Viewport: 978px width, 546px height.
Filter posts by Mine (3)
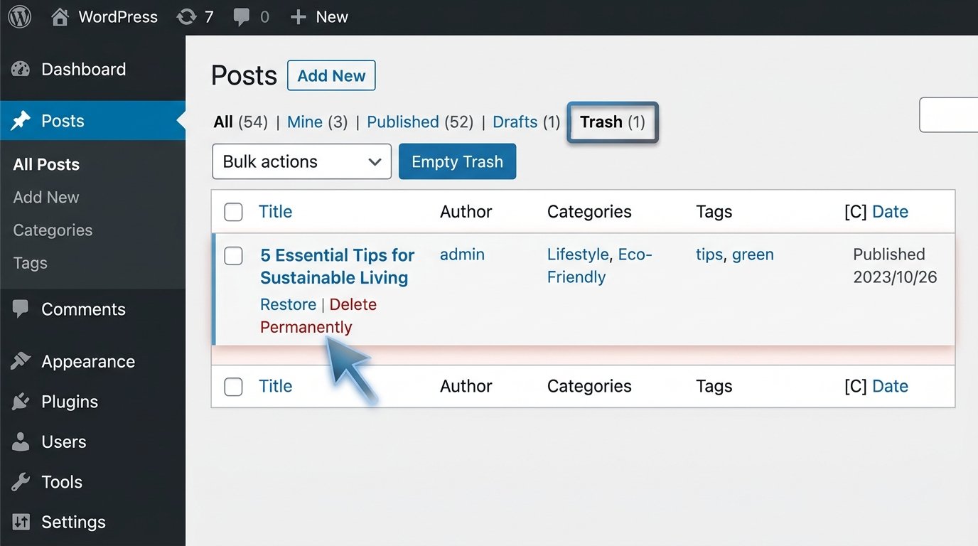[317, 122]
